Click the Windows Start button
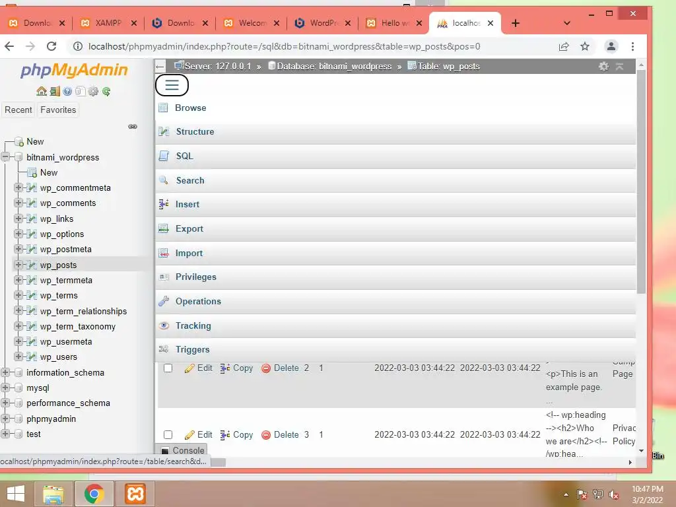 pos(16,494)
